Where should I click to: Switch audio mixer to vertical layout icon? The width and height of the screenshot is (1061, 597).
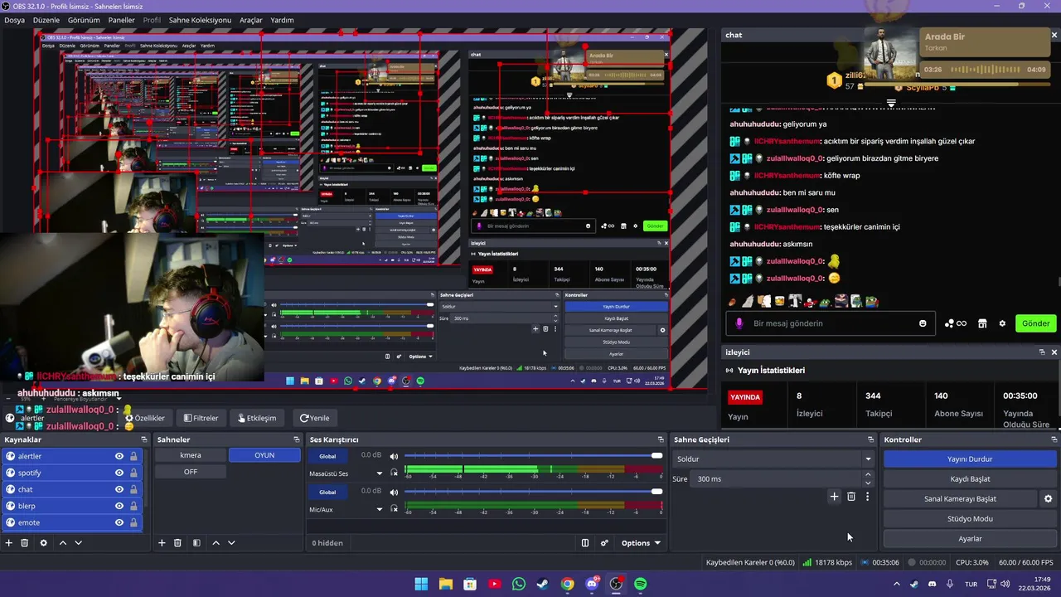(x=585, y=543)
